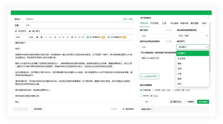Image resolution: width=223 pixels, height=124 pixels.
Task: Open the 中文-简体 output language dropdown
Action: click(x=192, y=36)
